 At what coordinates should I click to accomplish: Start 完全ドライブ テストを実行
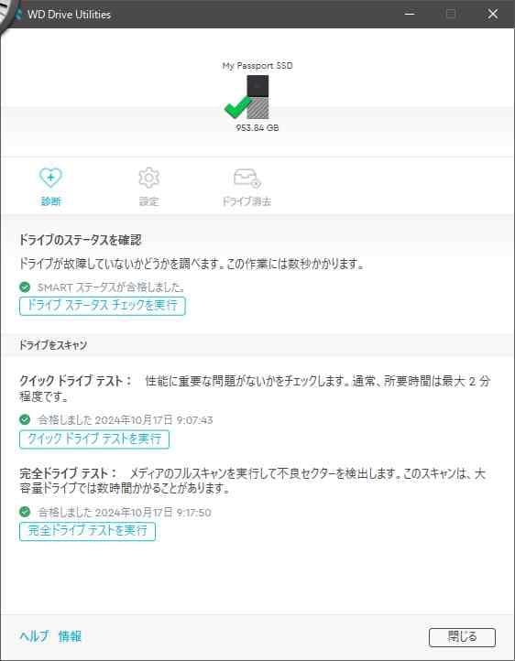[87, 531]
